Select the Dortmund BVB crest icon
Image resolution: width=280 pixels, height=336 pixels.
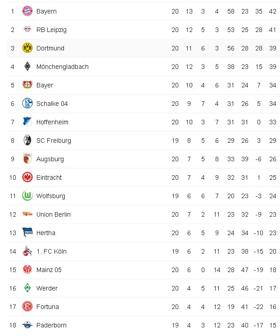pos(27,48)
